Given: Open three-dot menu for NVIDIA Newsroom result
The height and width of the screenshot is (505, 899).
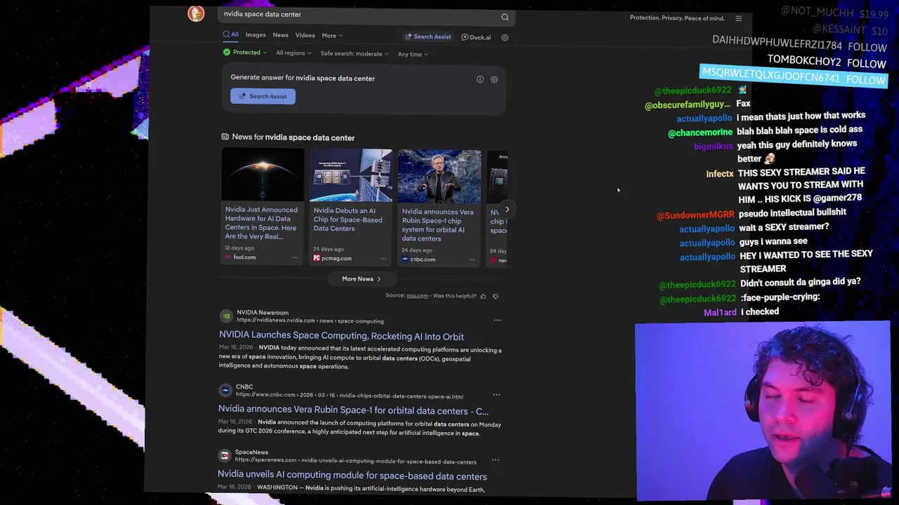Looking at the screenshot, I should [497, 321].
